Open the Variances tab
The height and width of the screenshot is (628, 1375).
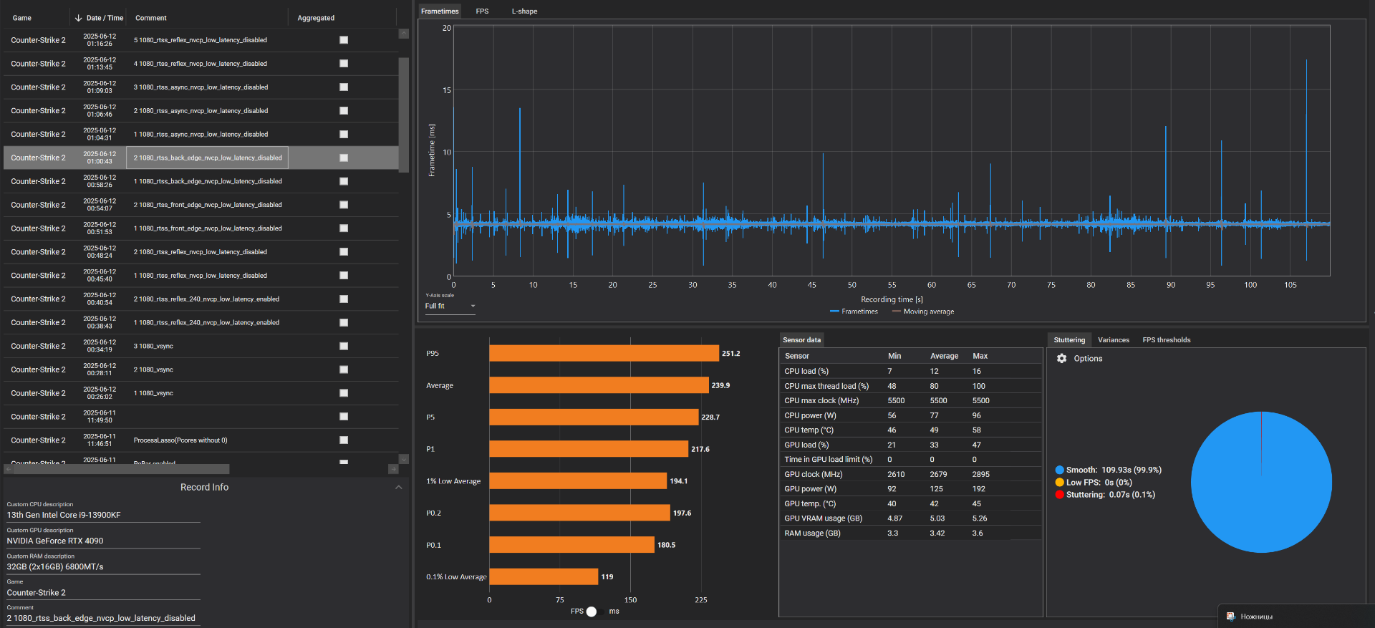tap(1114, 340)
